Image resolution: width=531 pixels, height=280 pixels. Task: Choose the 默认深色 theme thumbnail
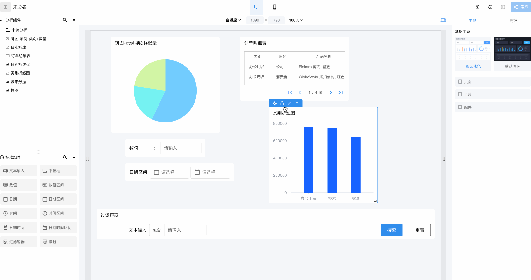513,54
